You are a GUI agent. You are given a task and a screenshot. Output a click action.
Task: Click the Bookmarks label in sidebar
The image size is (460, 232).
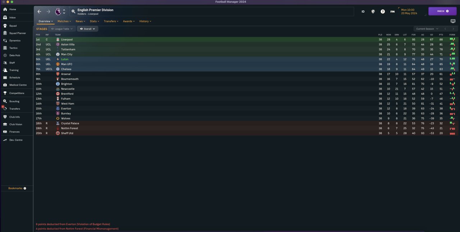(x=15, y=188)
